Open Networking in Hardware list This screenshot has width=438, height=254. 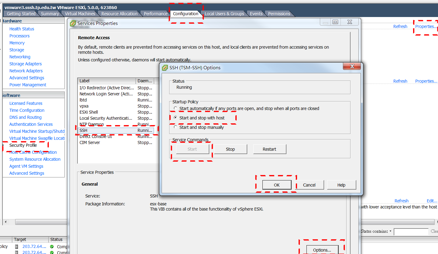tap(20, 57)
